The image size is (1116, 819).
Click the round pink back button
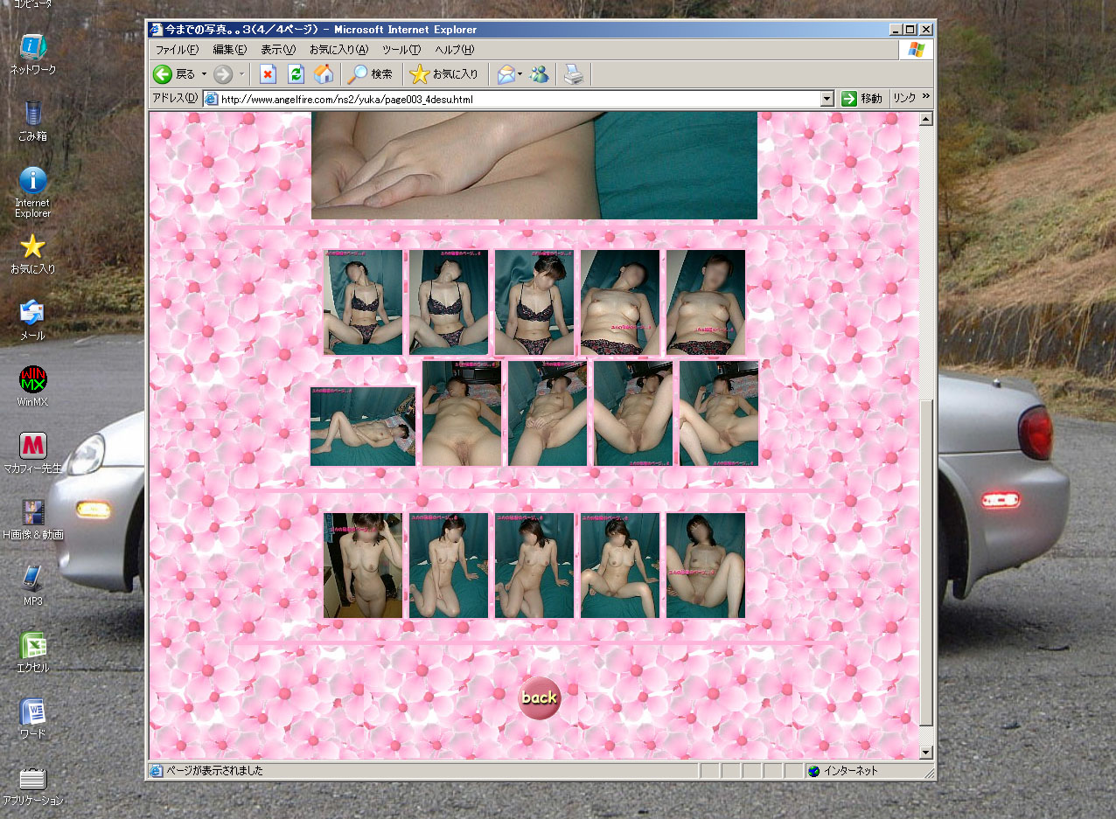click(x=539, y=698)
